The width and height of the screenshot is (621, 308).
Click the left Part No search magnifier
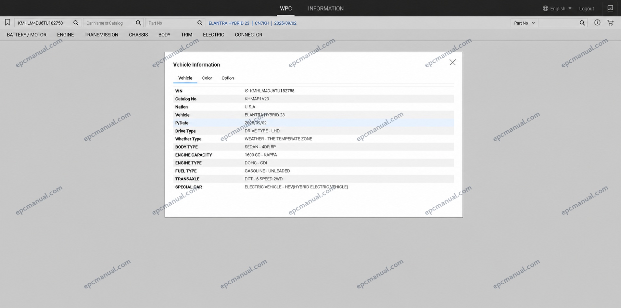(200, 23)
